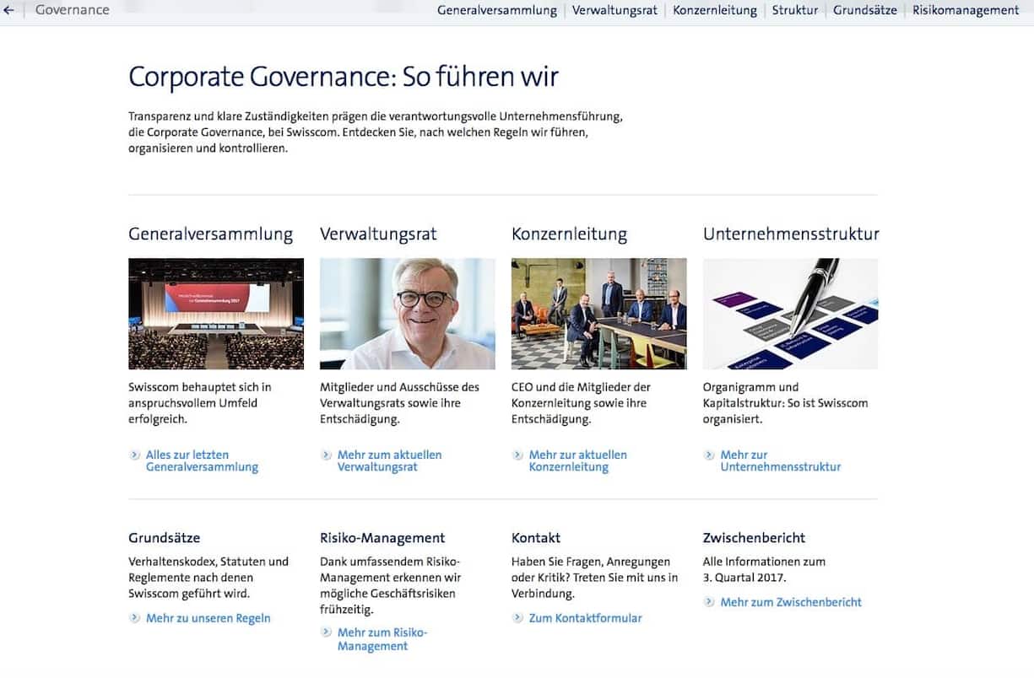Click the Konzernleitung team photo thumbnail
This screenshot has height=678, width=1034.
(x=598, y=313)
